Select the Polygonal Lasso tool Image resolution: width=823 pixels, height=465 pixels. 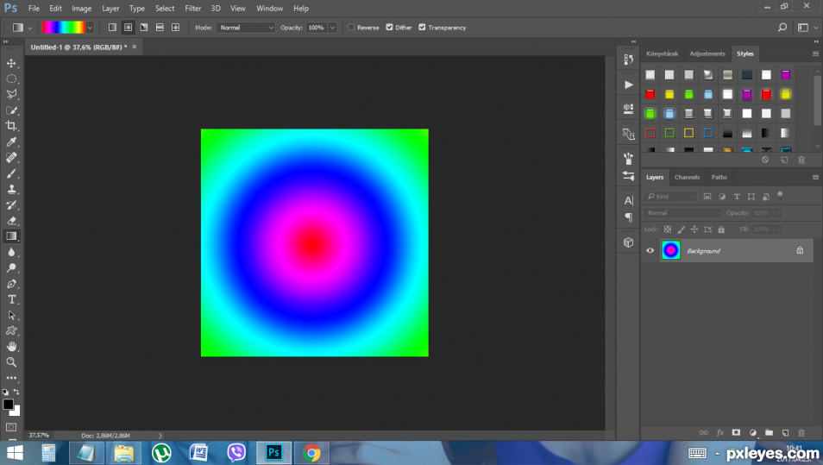click(11, 95)
